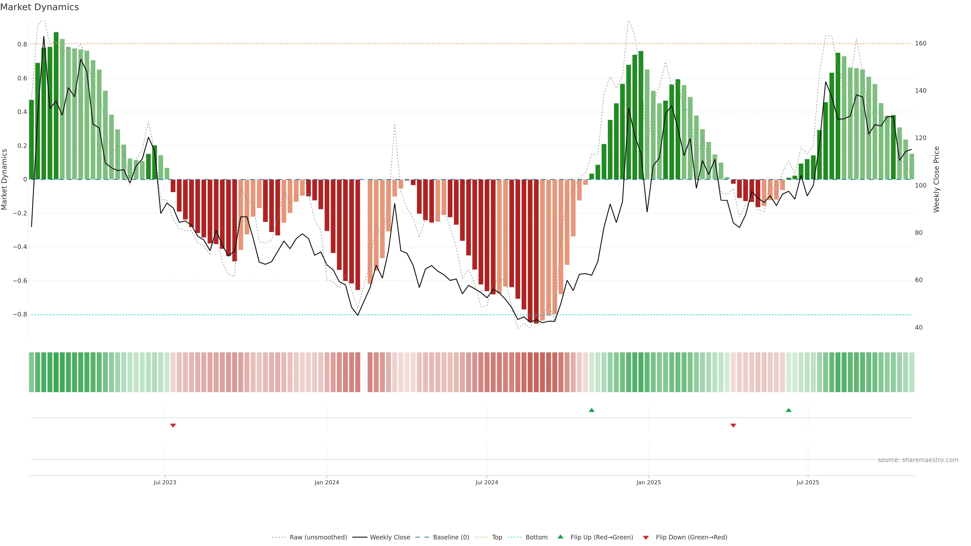Click the green Flip Up triangle before Jan 2025
Viewport: 971px width, 546px height.
591,410
